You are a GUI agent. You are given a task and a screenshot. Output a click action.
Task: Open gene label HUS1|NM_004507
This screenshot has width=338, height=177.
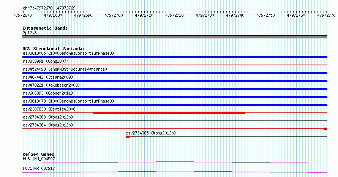39,159
